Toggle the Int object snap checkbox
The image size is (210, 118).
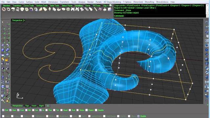40,110
